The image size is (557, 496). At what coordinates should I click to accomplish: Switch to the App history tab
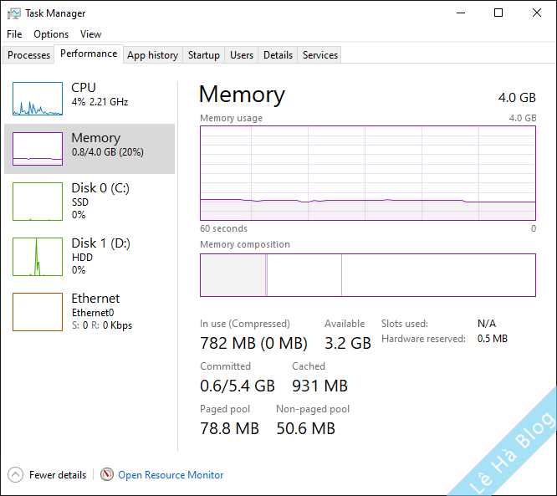point(153,55)
